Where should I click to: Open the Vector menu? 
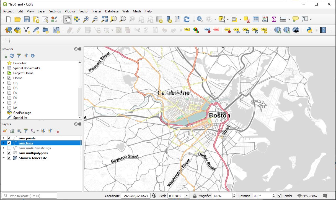click(x=84, y=11)
